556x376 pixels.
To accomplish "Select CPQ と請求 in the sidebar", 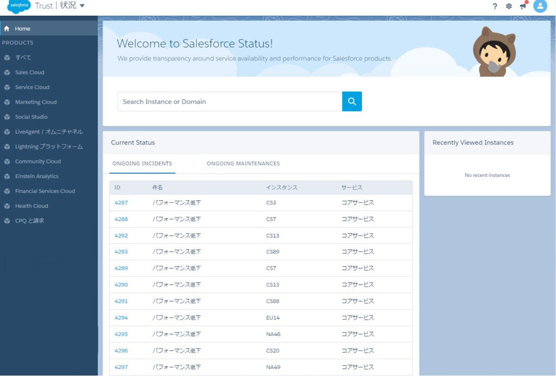I will tap(29, 221).
